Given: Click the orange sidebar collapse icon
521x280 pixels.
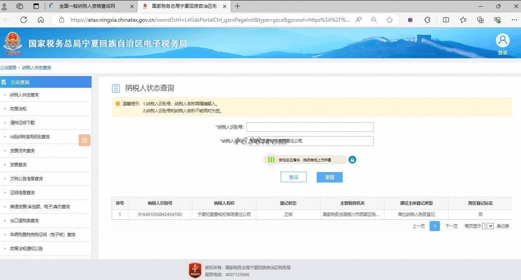Looking at the screenshot, I should 85,140.
